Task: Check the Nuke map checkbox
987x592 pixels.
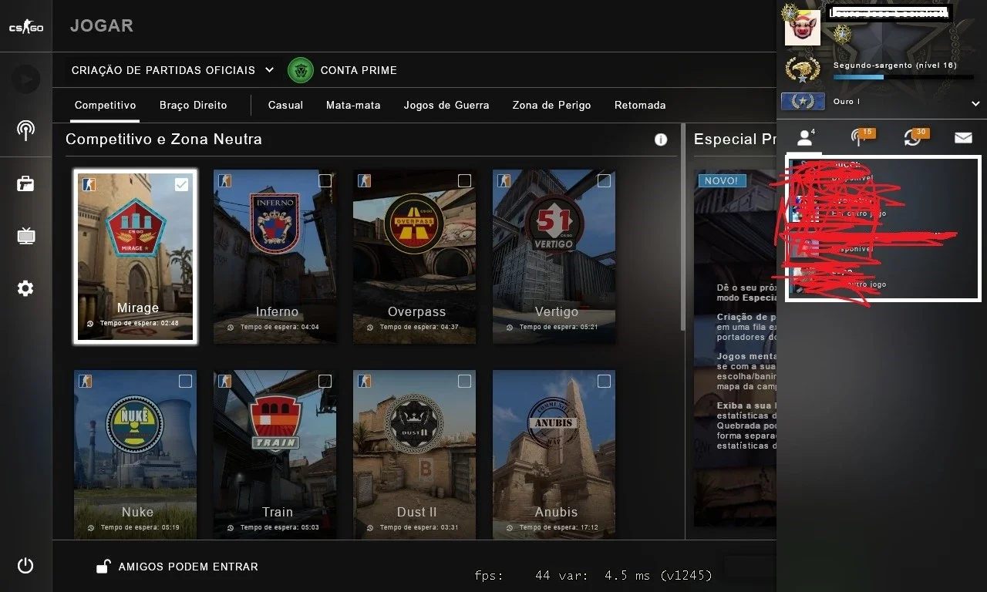Action: (185, 381)
